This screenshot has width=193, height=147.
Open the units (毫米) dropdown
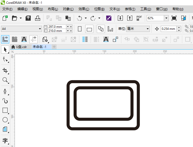147,29
